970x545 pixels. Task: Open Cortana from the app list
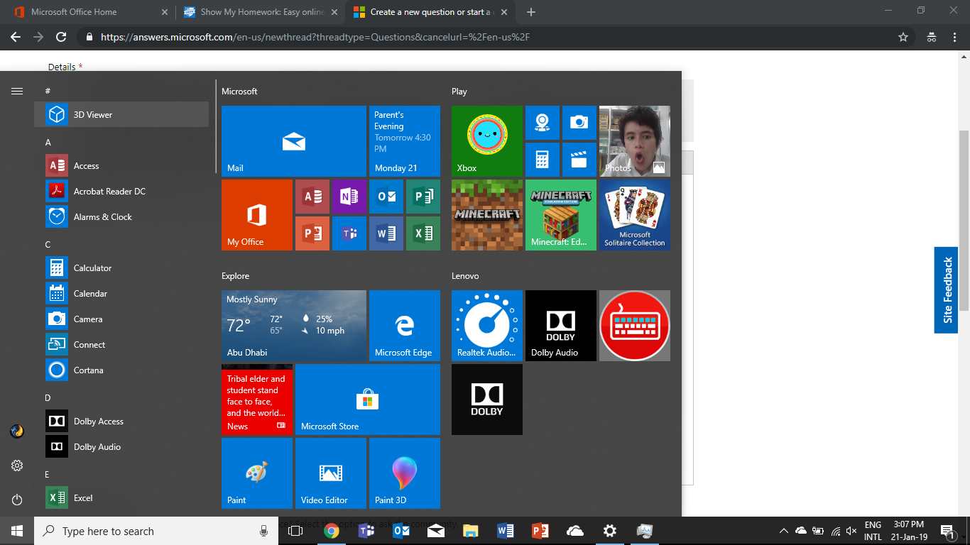point(121,370)
